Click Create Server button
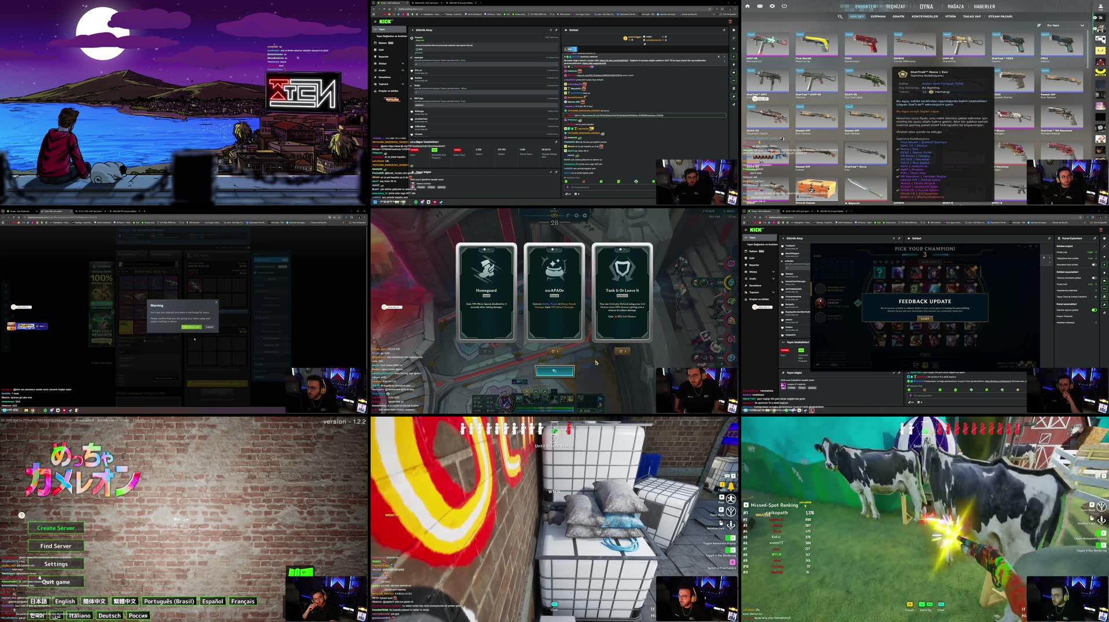 click(56, 528)
